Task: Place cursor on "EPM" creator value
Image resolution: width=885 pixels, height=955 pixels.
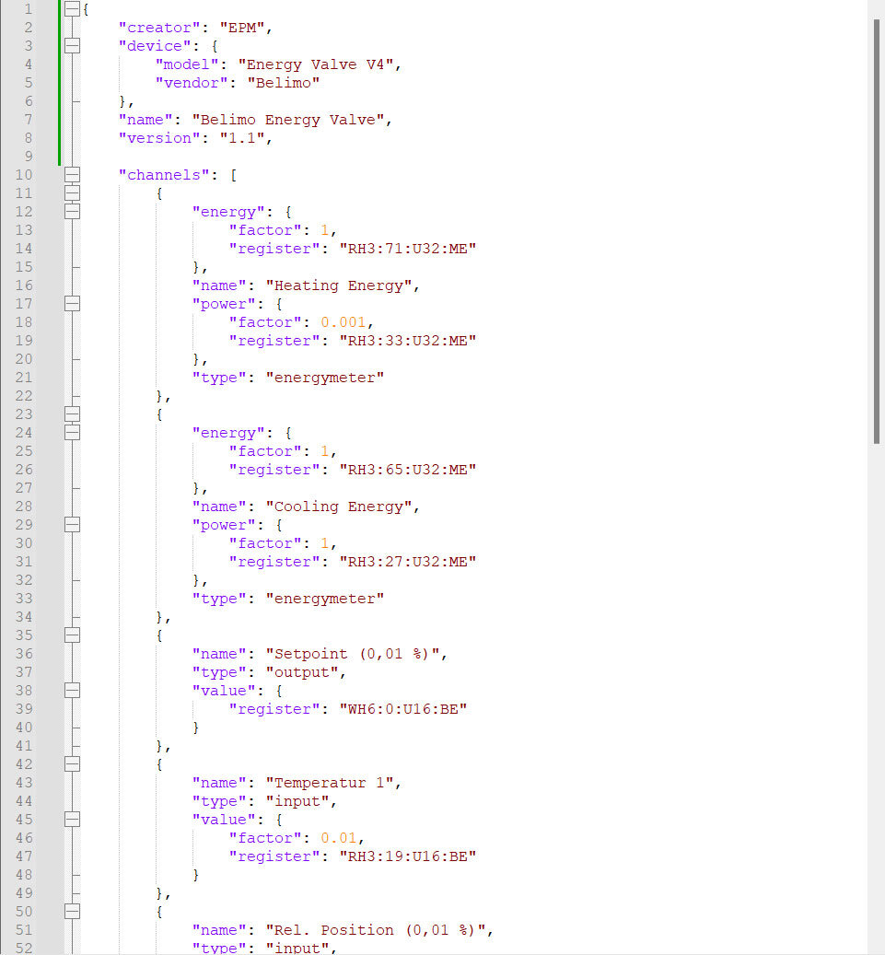Action: point(242,28)
